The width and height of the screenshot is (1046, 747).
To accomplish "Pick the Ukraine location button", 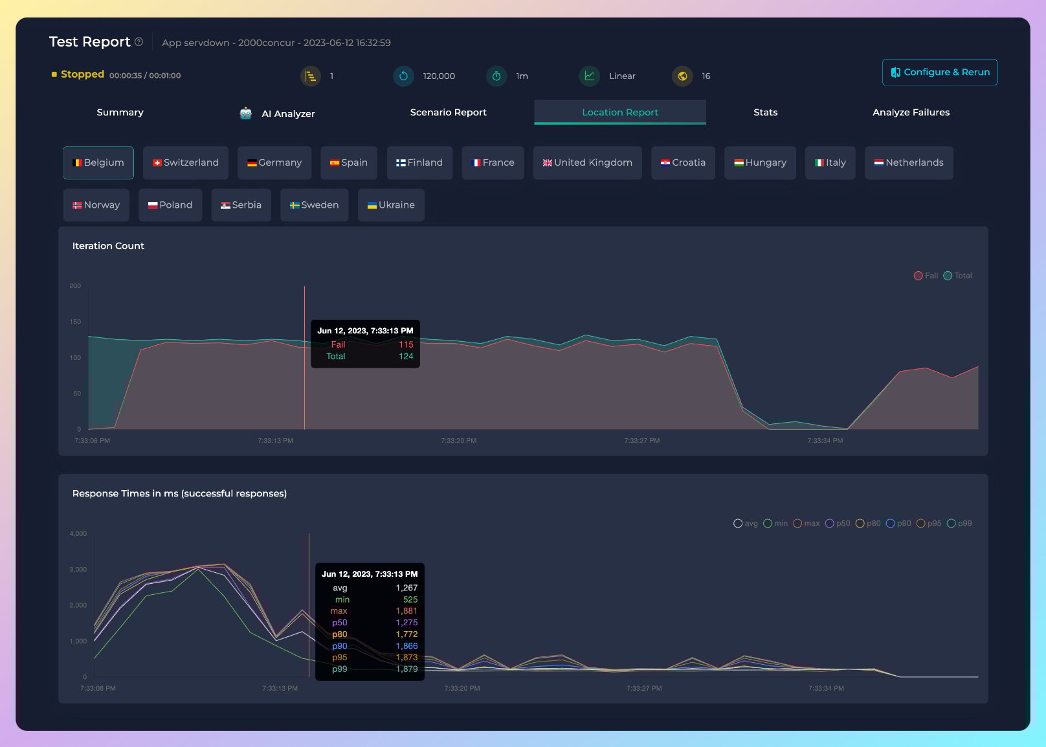I will pyautogui.click(x=391, y=205).
